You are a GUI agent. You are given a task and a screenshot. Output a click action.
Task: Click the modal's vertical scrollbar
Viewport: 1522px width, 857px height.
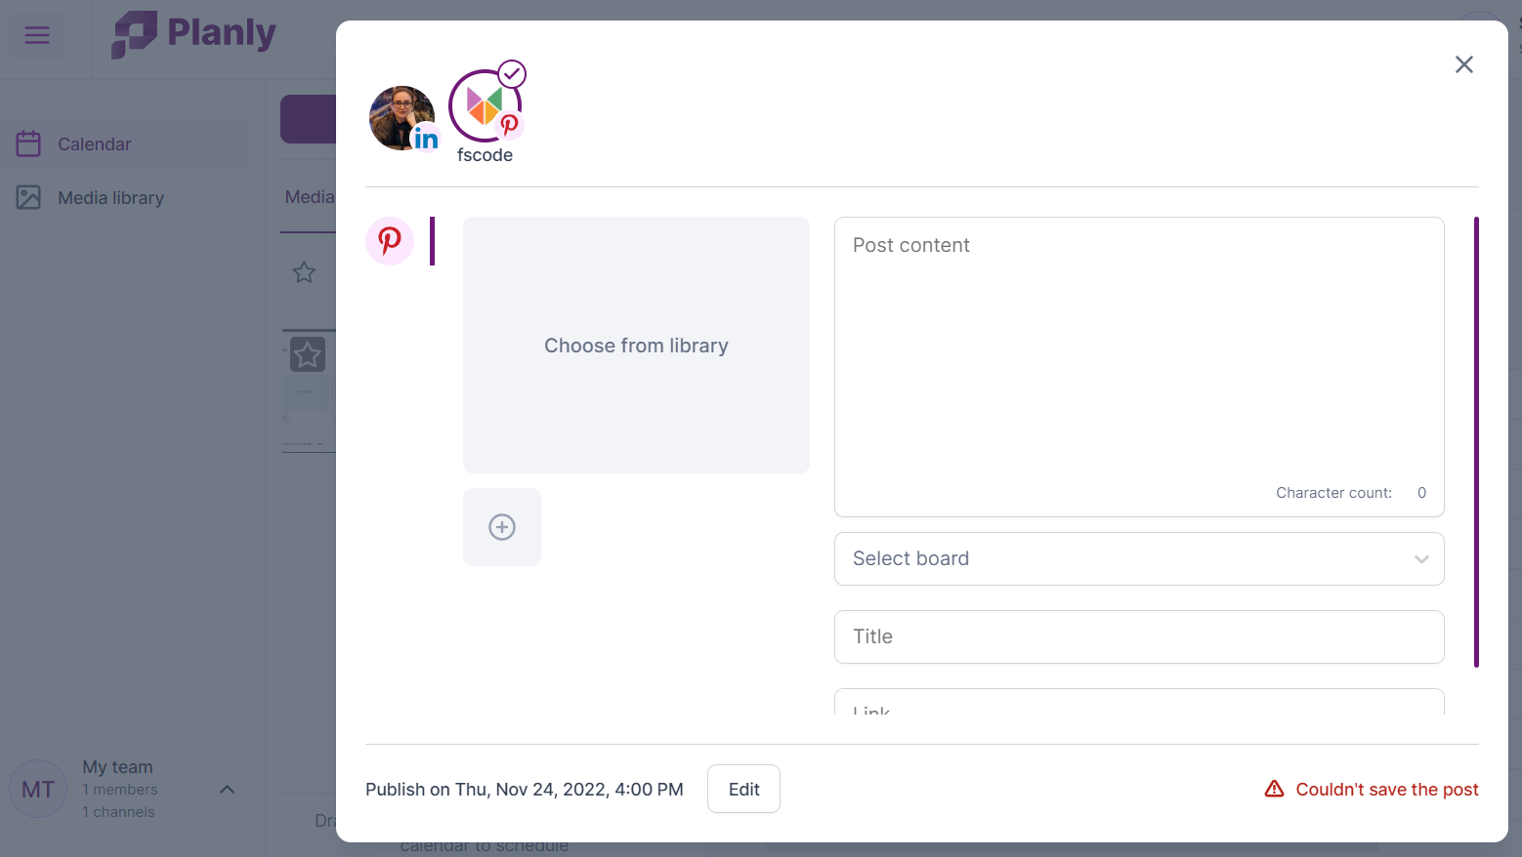(1476, 442)
